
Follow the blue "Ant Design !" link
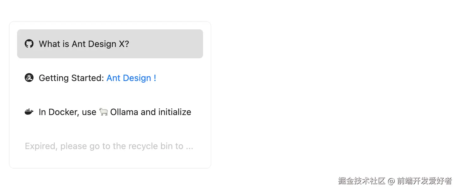click(x=129, y=78)
